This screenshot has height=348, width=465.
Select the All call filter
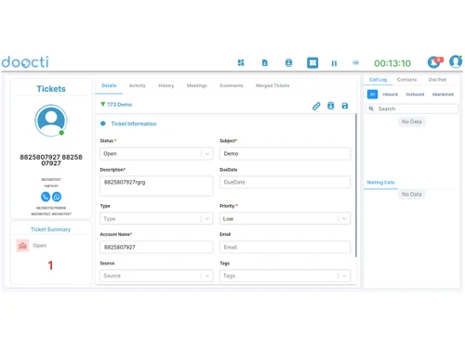[372, 94]
